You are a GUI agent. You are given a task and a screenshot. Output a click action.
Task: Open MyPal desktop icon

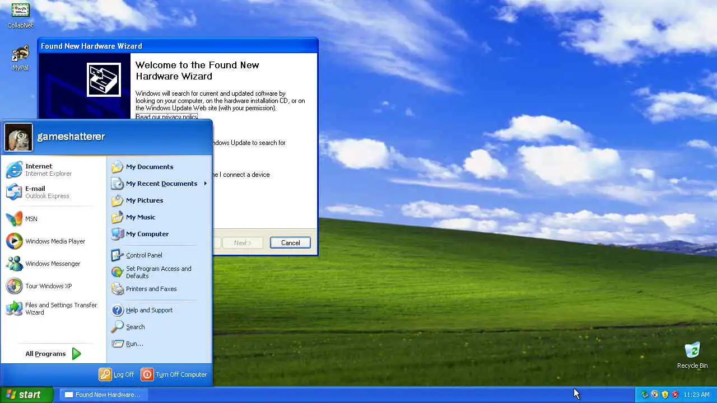coord(20,58)
